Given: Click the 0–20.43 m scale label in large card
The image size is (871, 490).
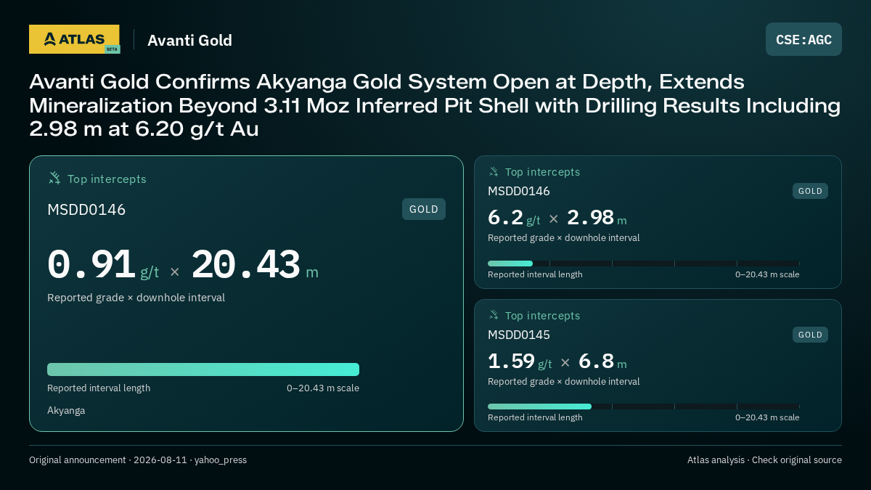Looking at the screenshot, I should (x=323, y=388).
